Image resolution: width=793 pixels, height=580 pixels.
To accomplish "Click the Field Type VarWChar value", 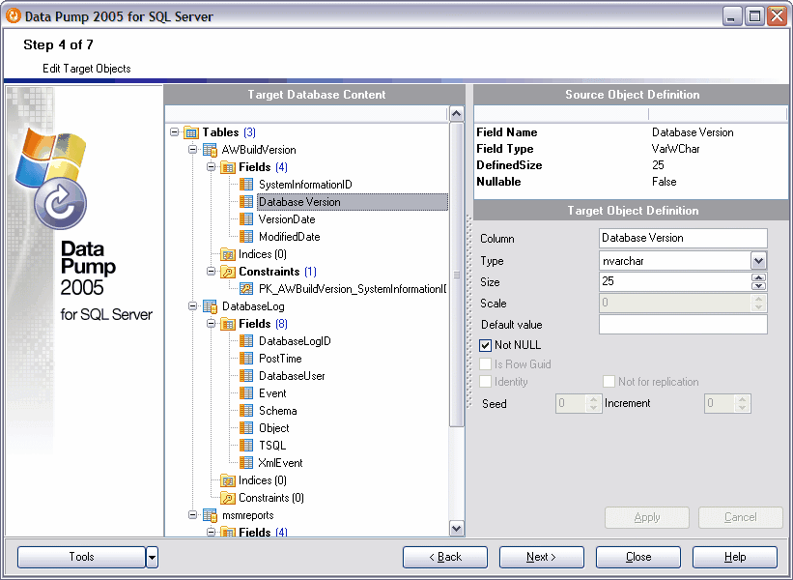I will point(676,149).
